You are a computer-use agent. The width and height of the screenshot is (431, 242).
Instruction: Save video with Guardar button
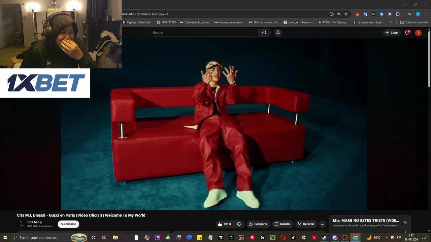pyautogui.click(x=282, y=224)
